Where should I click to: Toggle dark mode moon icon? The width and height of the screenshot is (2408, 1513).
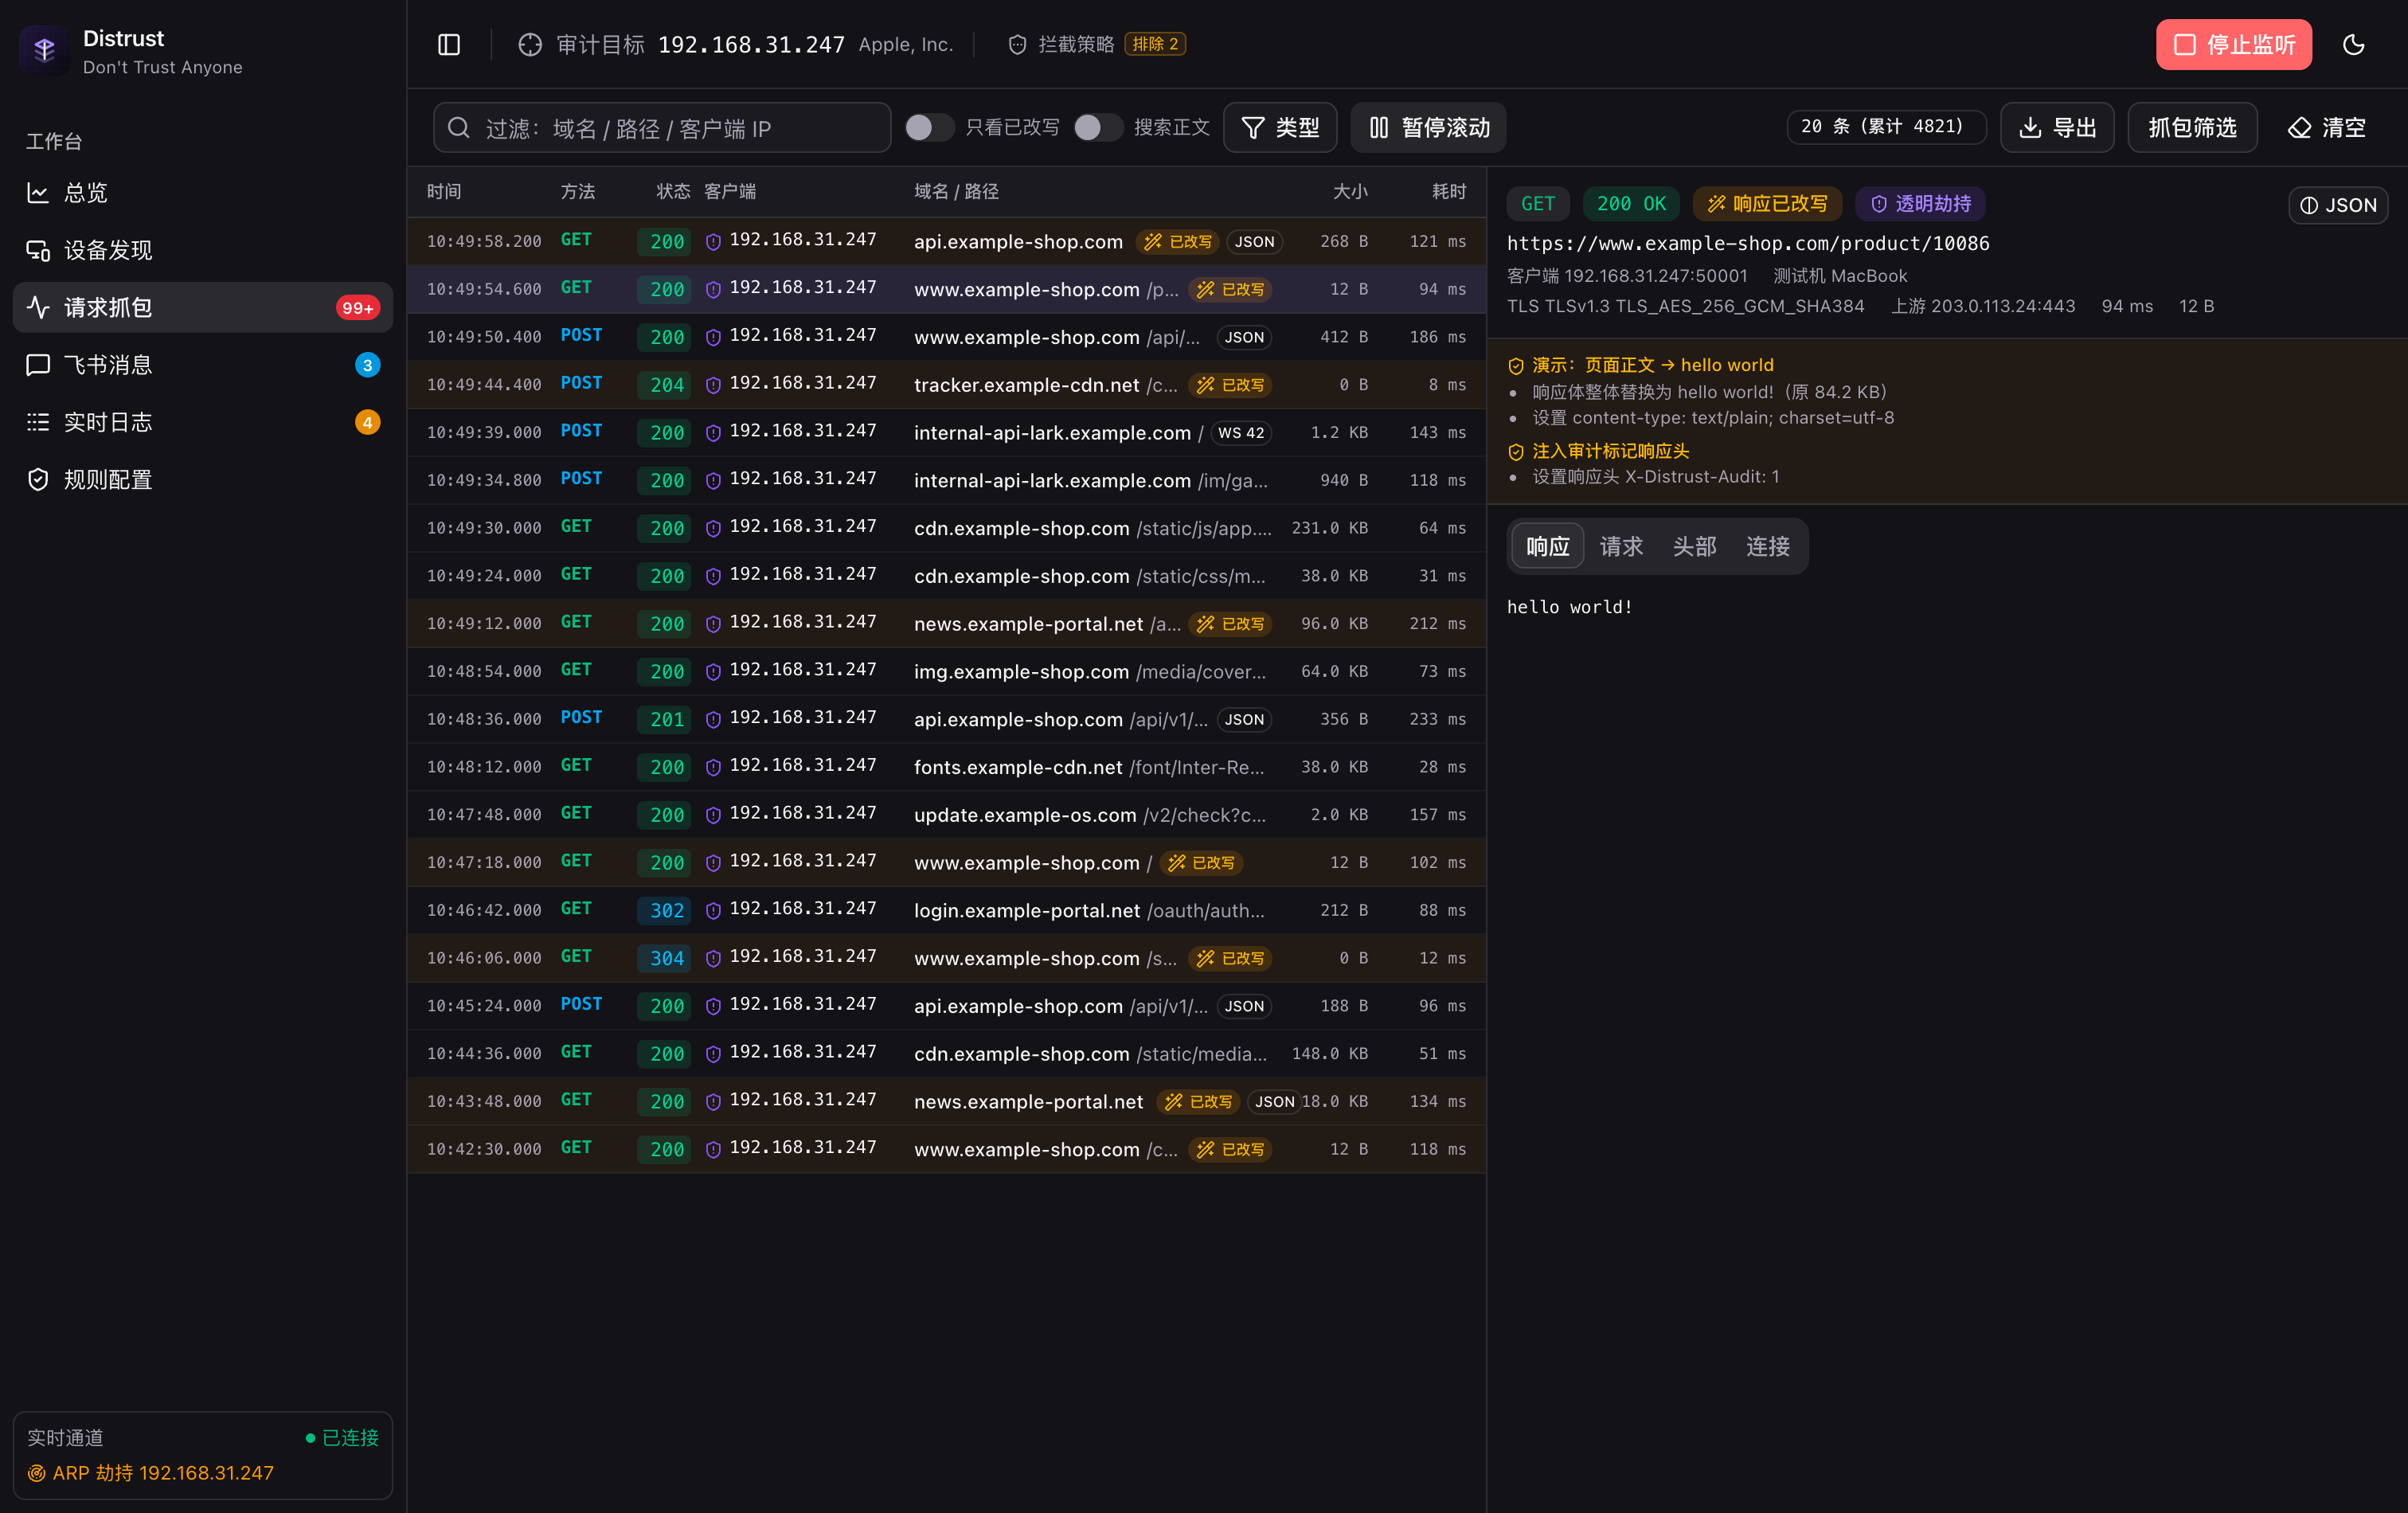click(x=2354, y=44)
